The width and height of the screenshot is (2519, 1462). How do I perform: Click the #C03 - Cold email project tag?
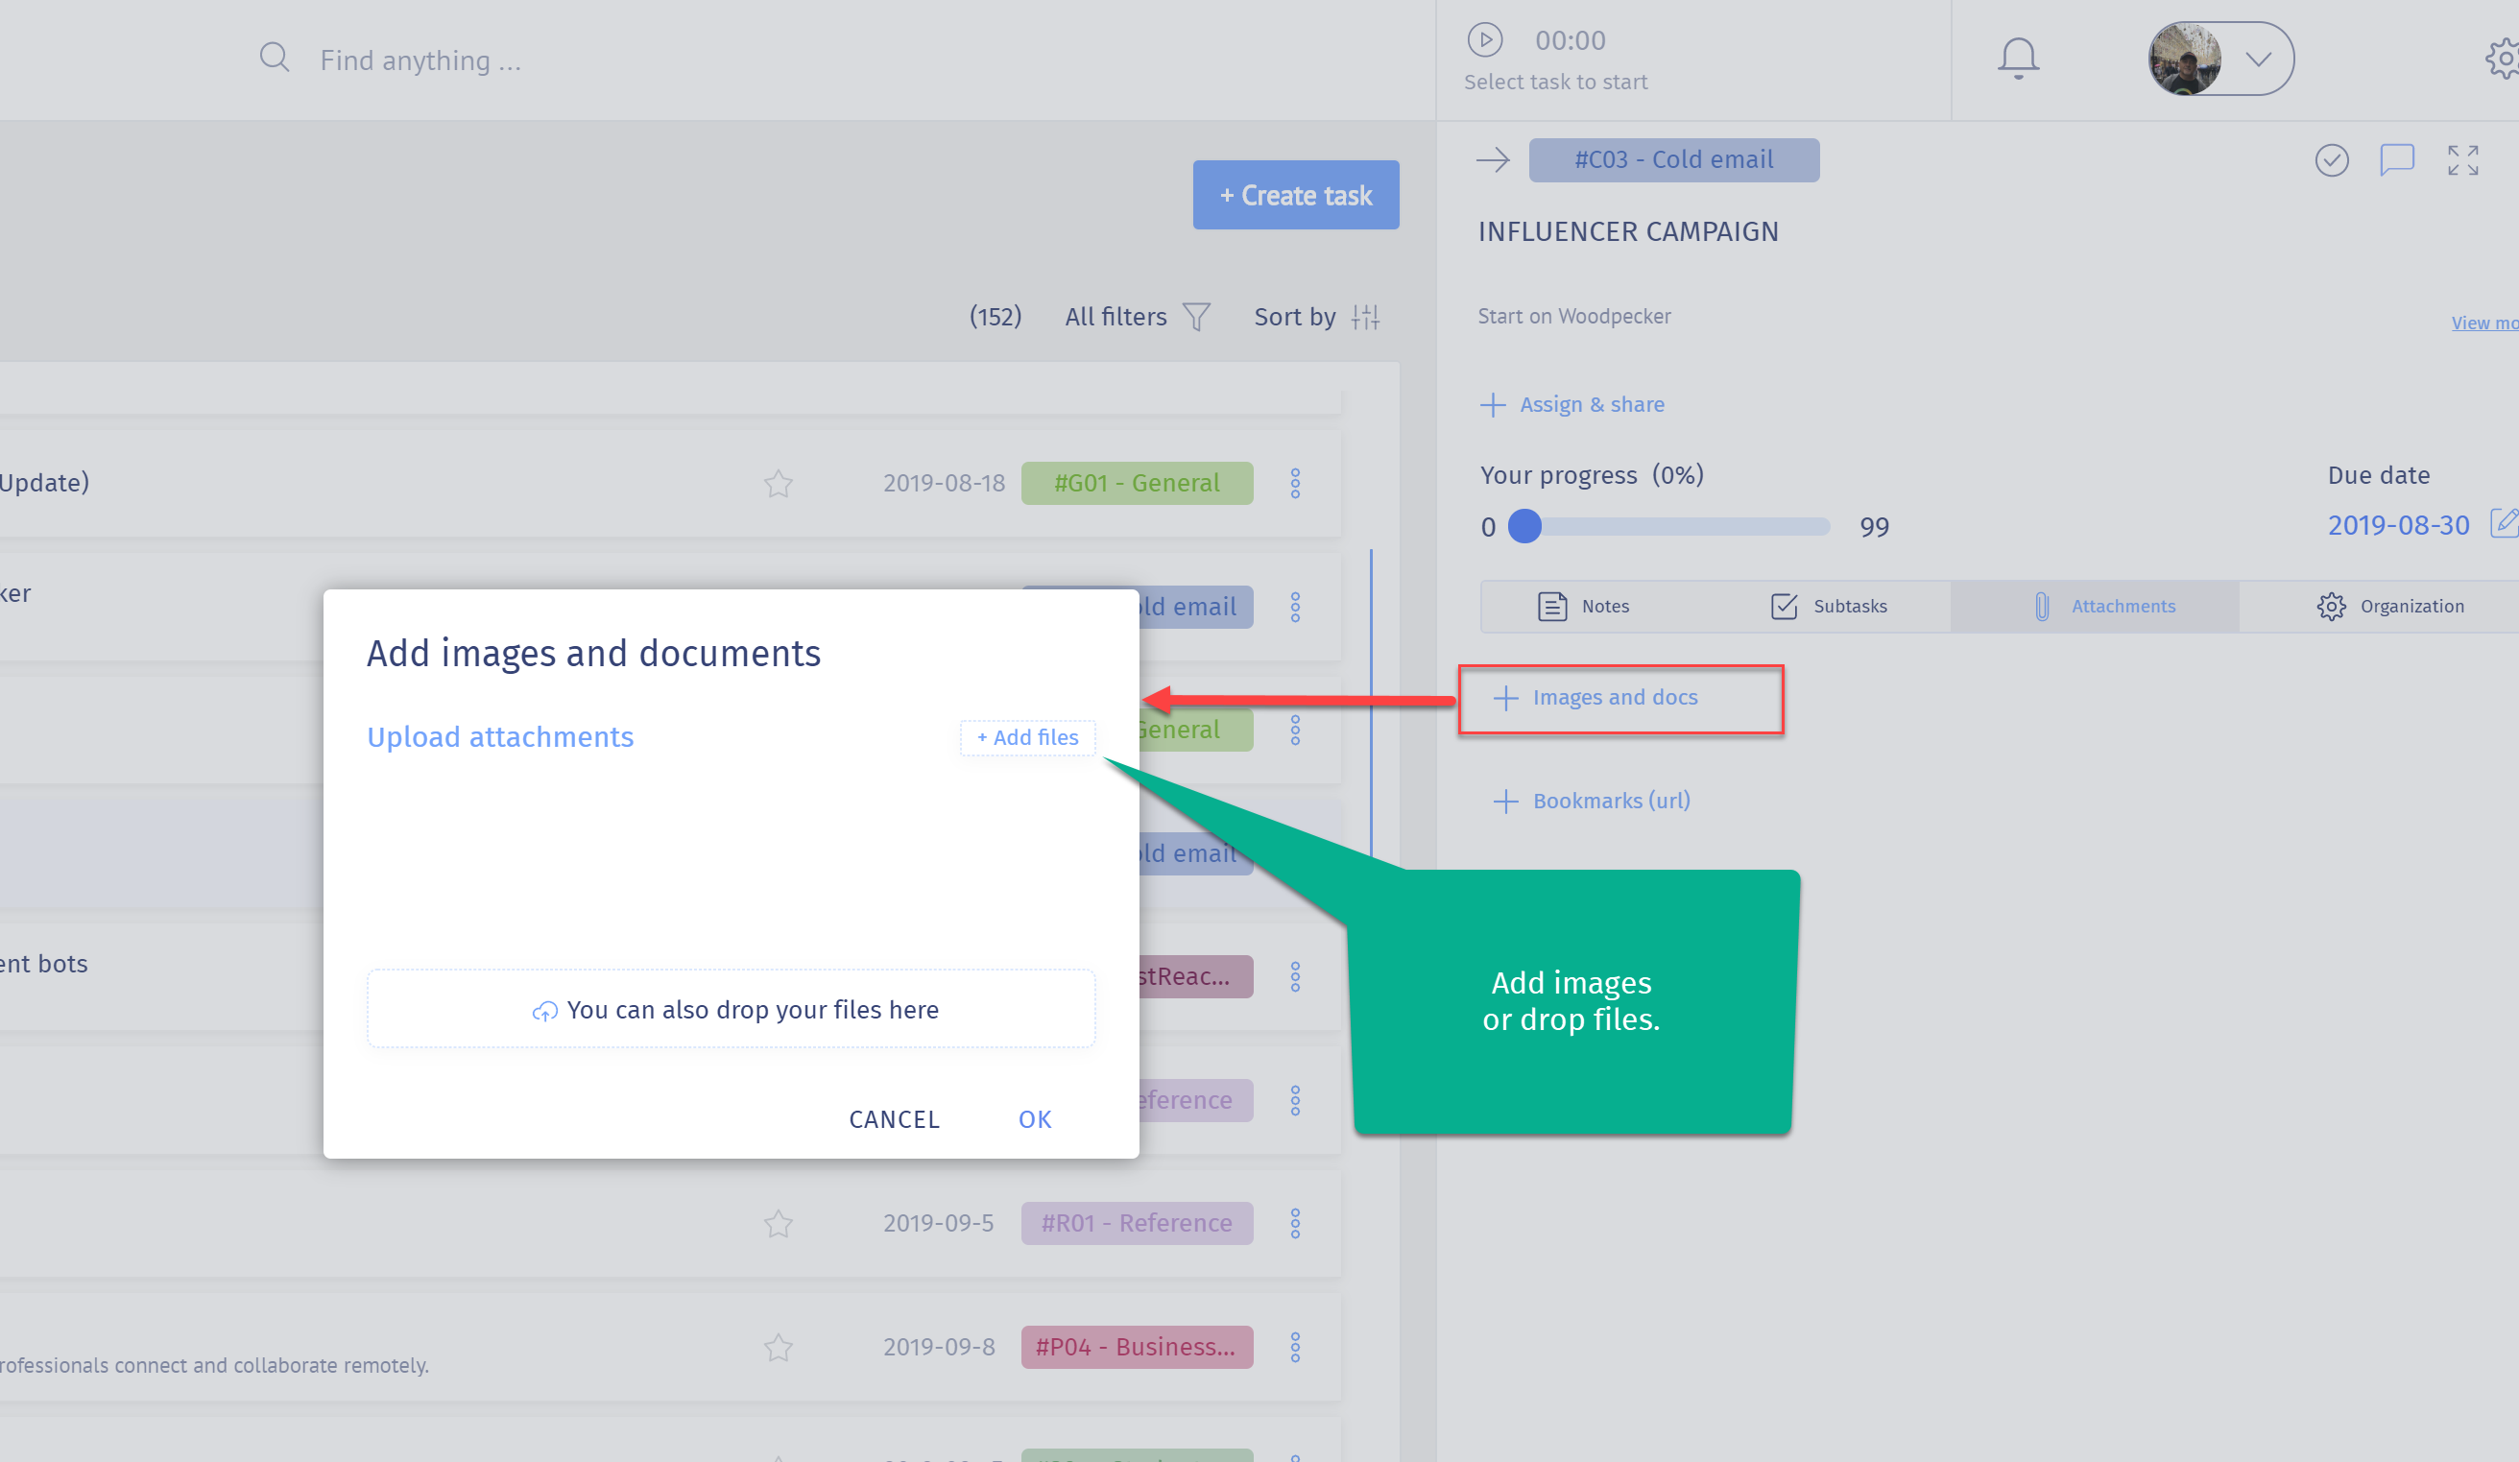click(x=1673, y=160)
